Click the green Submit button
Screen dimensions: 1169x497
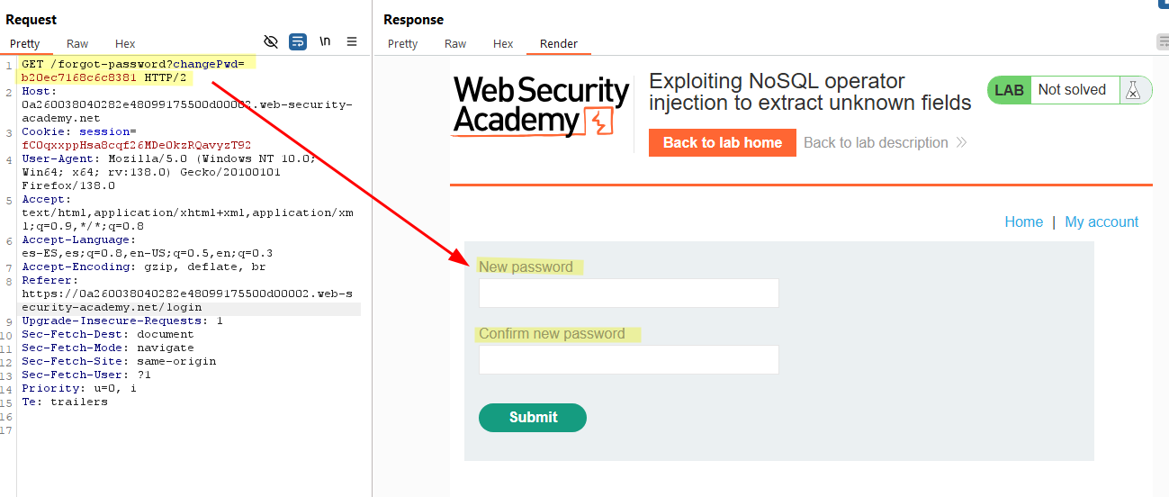533,417
